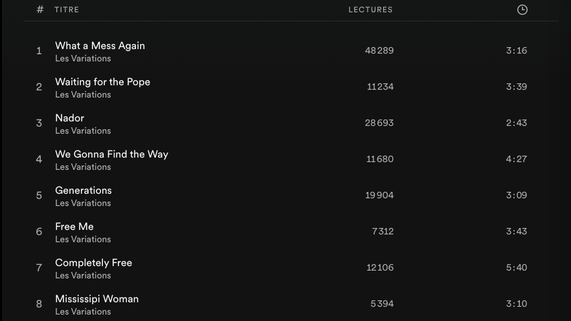Select the Free Me track

74,227
